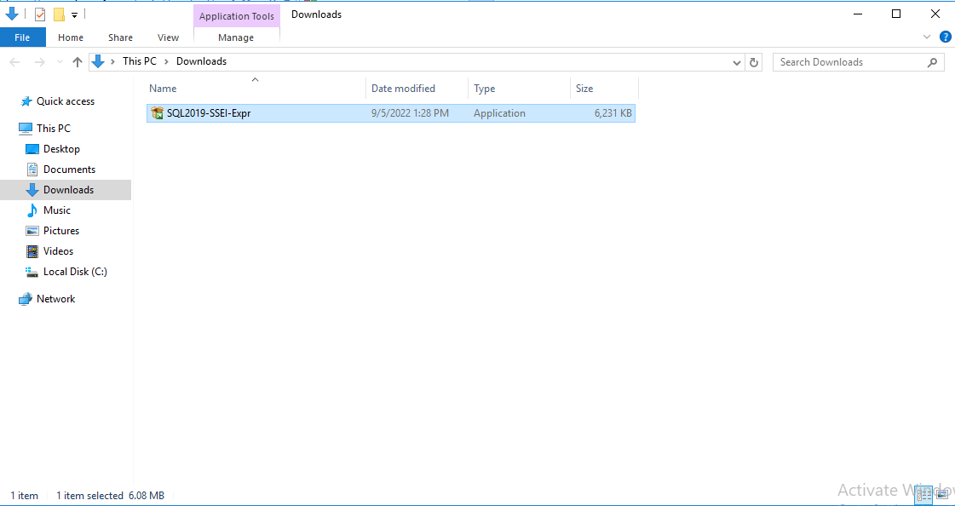This screenshot has width=955, height=506.
Task: Click the Pictures icon in the sidebar
Action: coord(32,231)
